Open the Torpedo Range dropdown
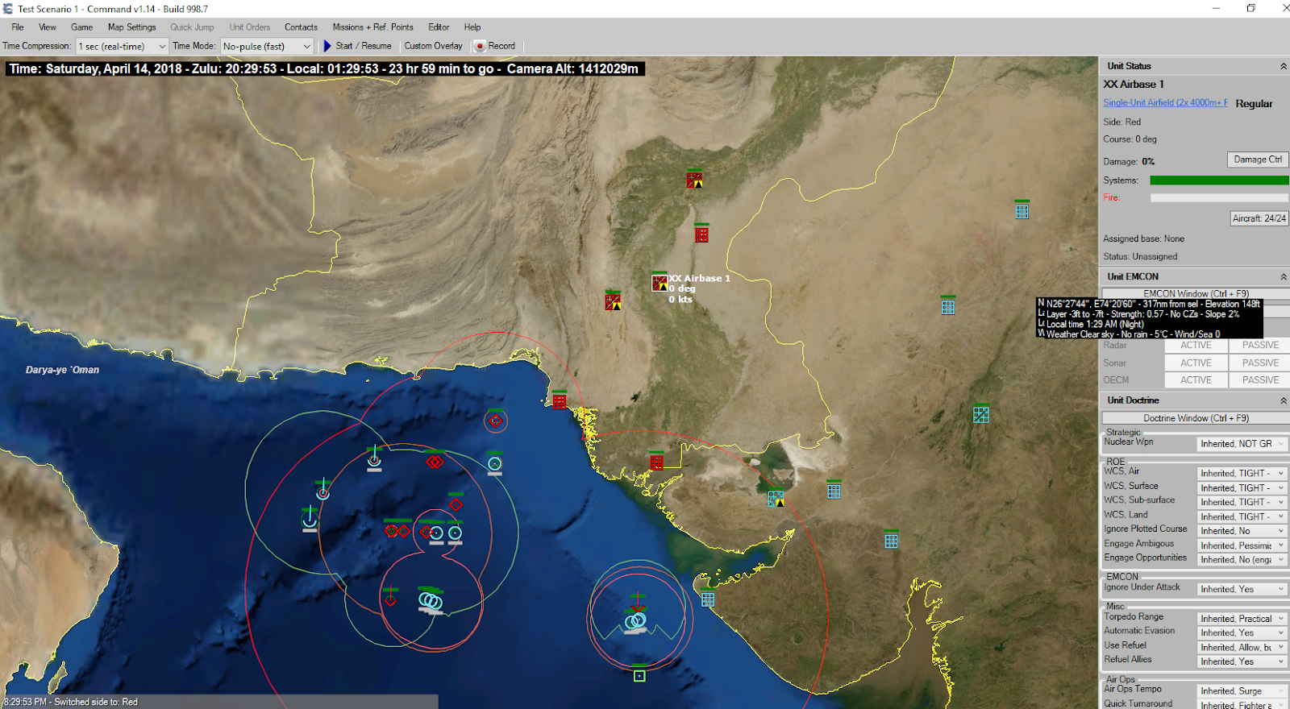 [1242, 619]
